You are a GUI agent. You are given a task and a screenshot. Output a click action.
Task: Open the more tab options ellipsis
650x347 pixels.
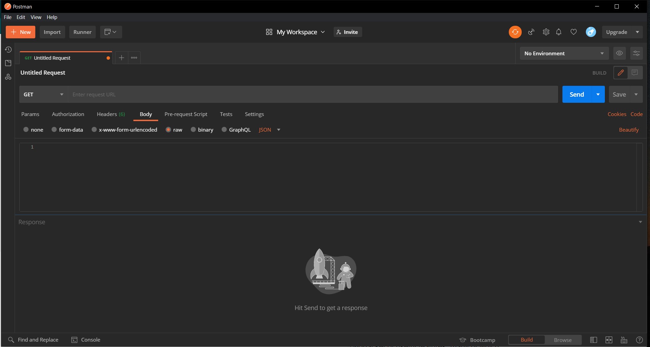(134, 58)
